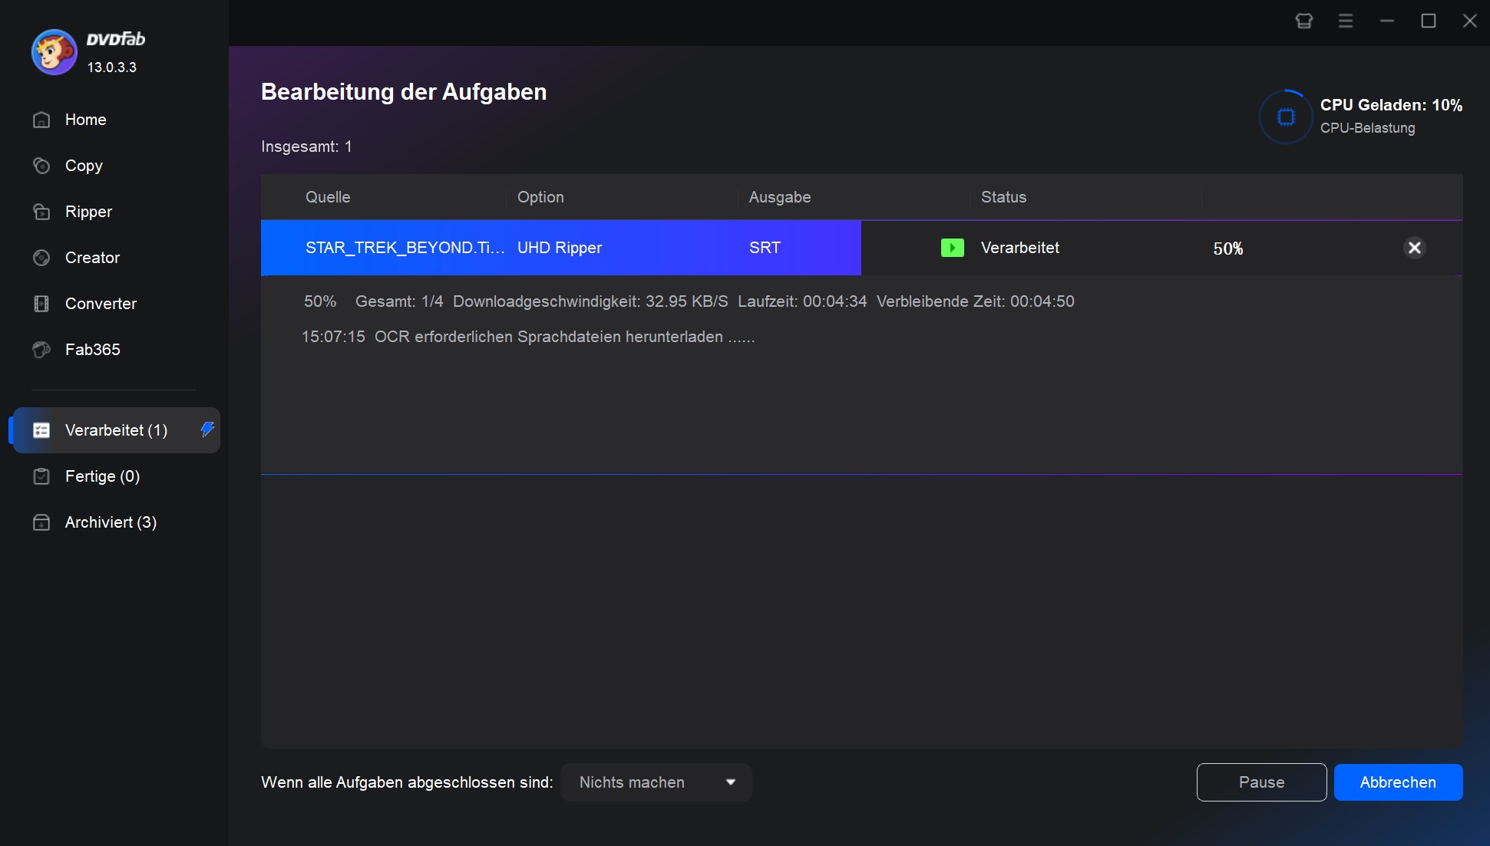Click the Bearbeitung der Aufgaben heading
Viewport: 1490px width, 846px height.
[x=404, y=92]
